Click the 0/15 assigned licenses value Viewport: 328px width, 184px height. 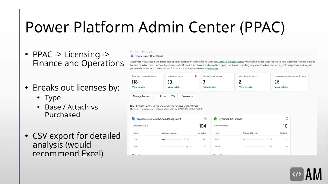coord(188,146)
